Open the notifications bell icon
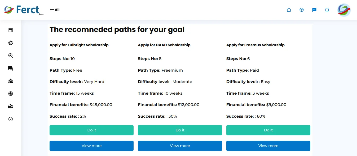 [x=327, y=10]
